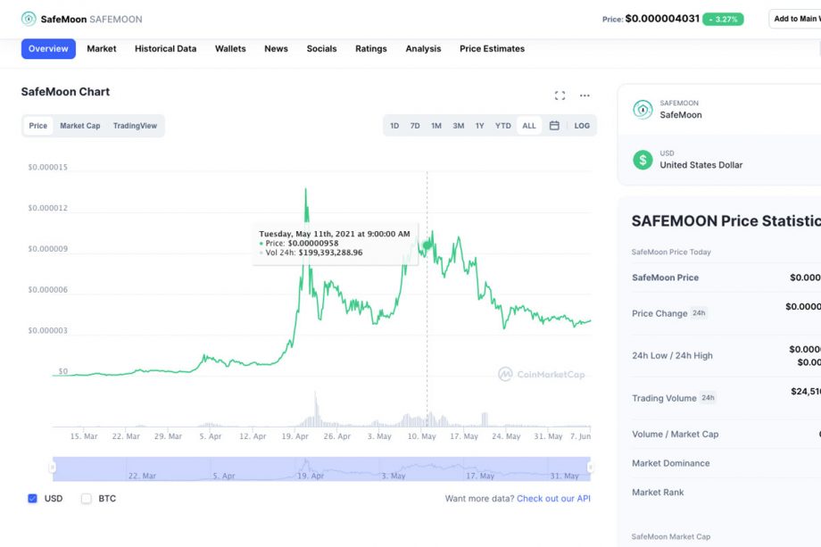Click the green US Dollar icon
This screenshot has width=821, height=547.
(643, 160)
